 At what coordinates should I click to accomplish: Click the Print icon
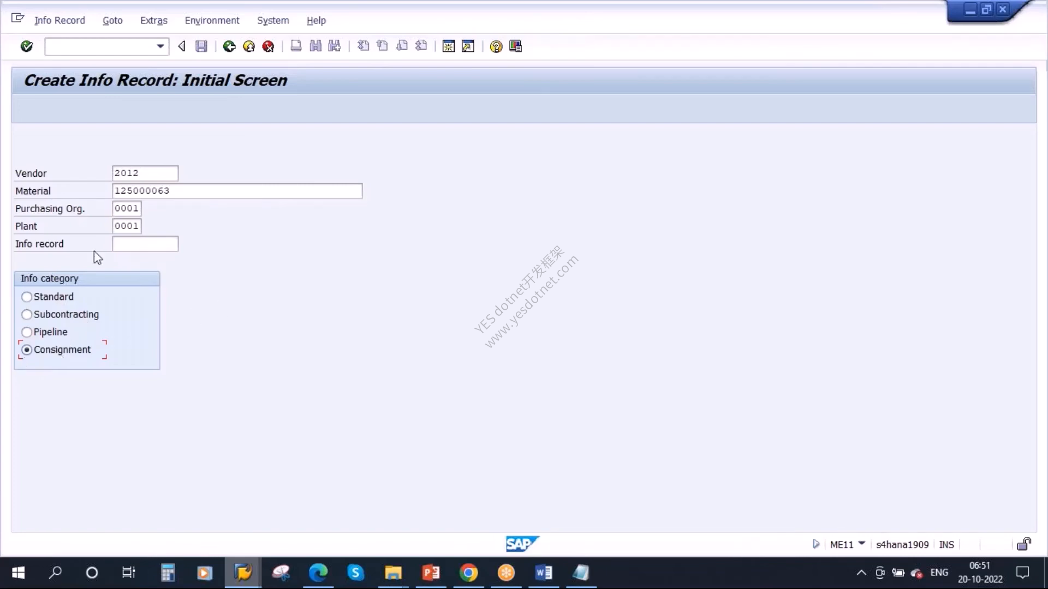tap(296, 46)
